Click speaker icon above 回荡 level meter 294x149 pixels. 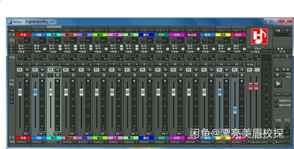point(181,81)
